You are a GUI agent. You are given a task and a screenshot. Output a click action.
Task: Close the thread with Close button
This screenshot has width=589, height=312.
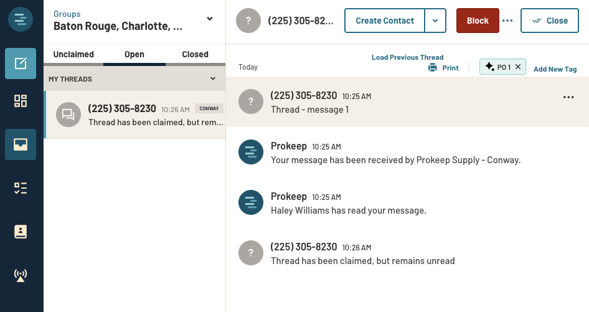(x=550, y=21)
